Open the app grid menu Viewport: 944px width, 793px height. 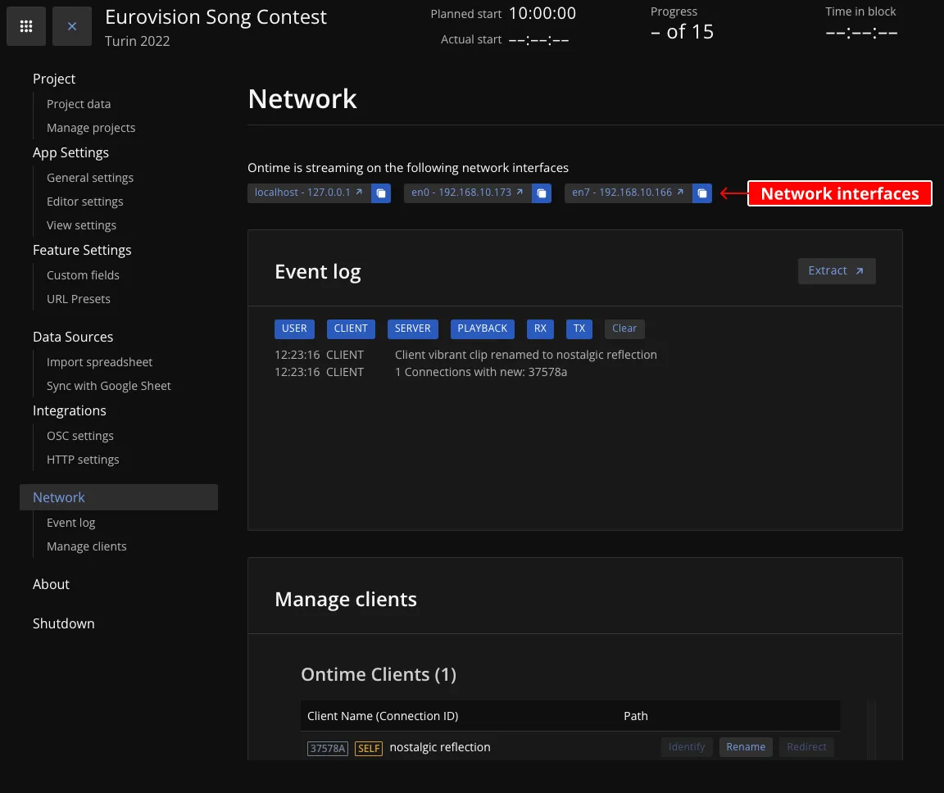pos(25,25)
